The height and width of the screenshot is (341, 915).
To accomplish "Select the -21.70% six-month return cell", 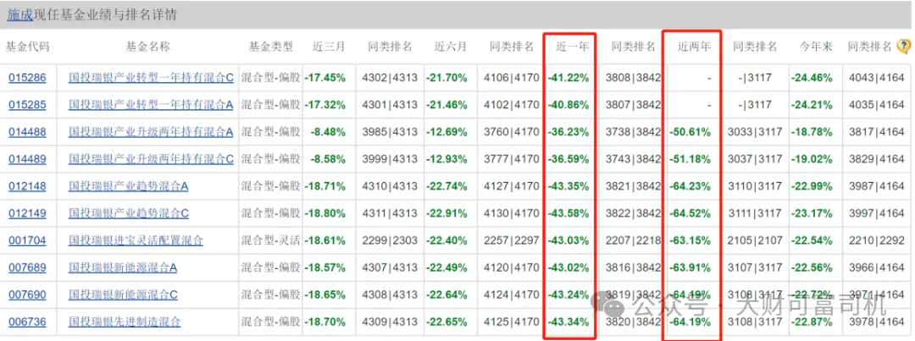I will click(448, 78).
